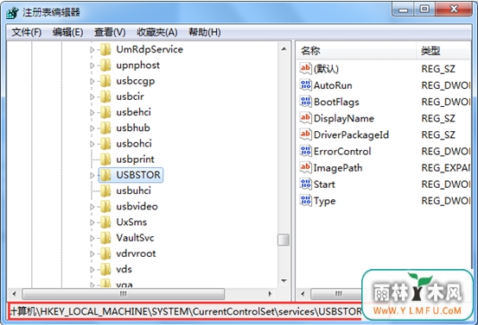Click the DriverPackageId value name
This screenshot has width=478, height=325.
351,135
